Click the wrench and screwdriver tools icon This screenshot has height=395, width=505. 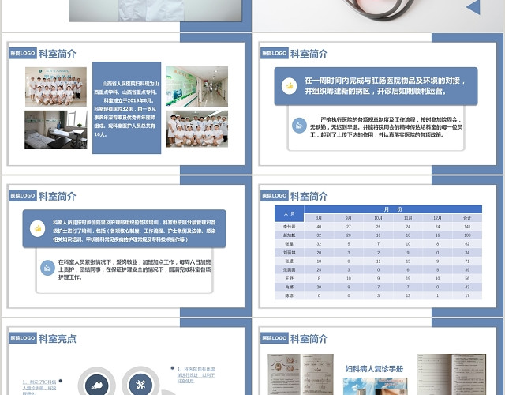[140, 385]
